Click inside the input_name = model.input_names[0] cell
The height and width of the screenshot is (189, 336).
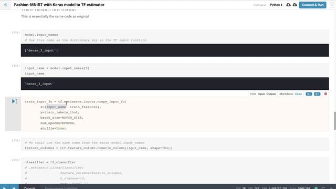click(175, 70)
